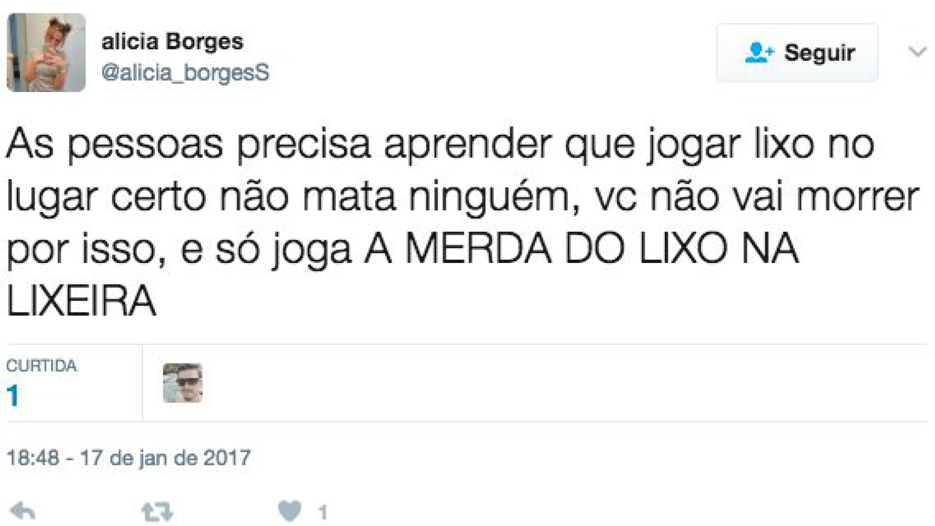Screen dimensions: 935x526
Task: Open alicia Borges' profile photo
Action: pos(46,53)
